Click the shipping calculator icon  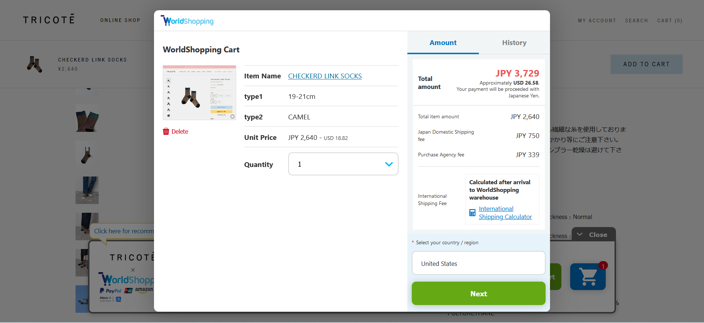(472, 213)
